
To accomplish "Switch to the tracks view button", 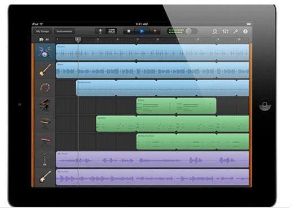I will tap(111, 31).
